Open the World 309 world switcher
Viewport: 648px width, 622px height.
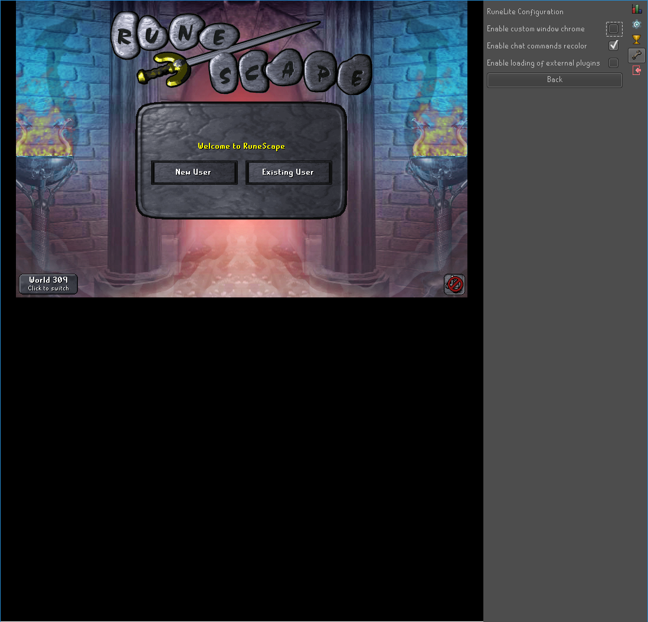click(x=48, y=284)
